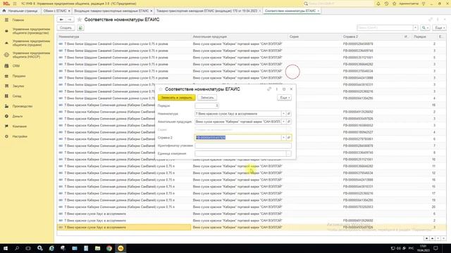
Task: Open the Справка 2 field's linked item icon
Action: pyautogui.click(x=289, y=138)
